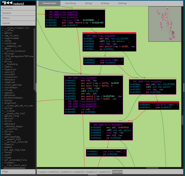This screenshot has width=185, height=176.
Task: Click the graph's horizontal scrollbar
Action: coord(153,168)
